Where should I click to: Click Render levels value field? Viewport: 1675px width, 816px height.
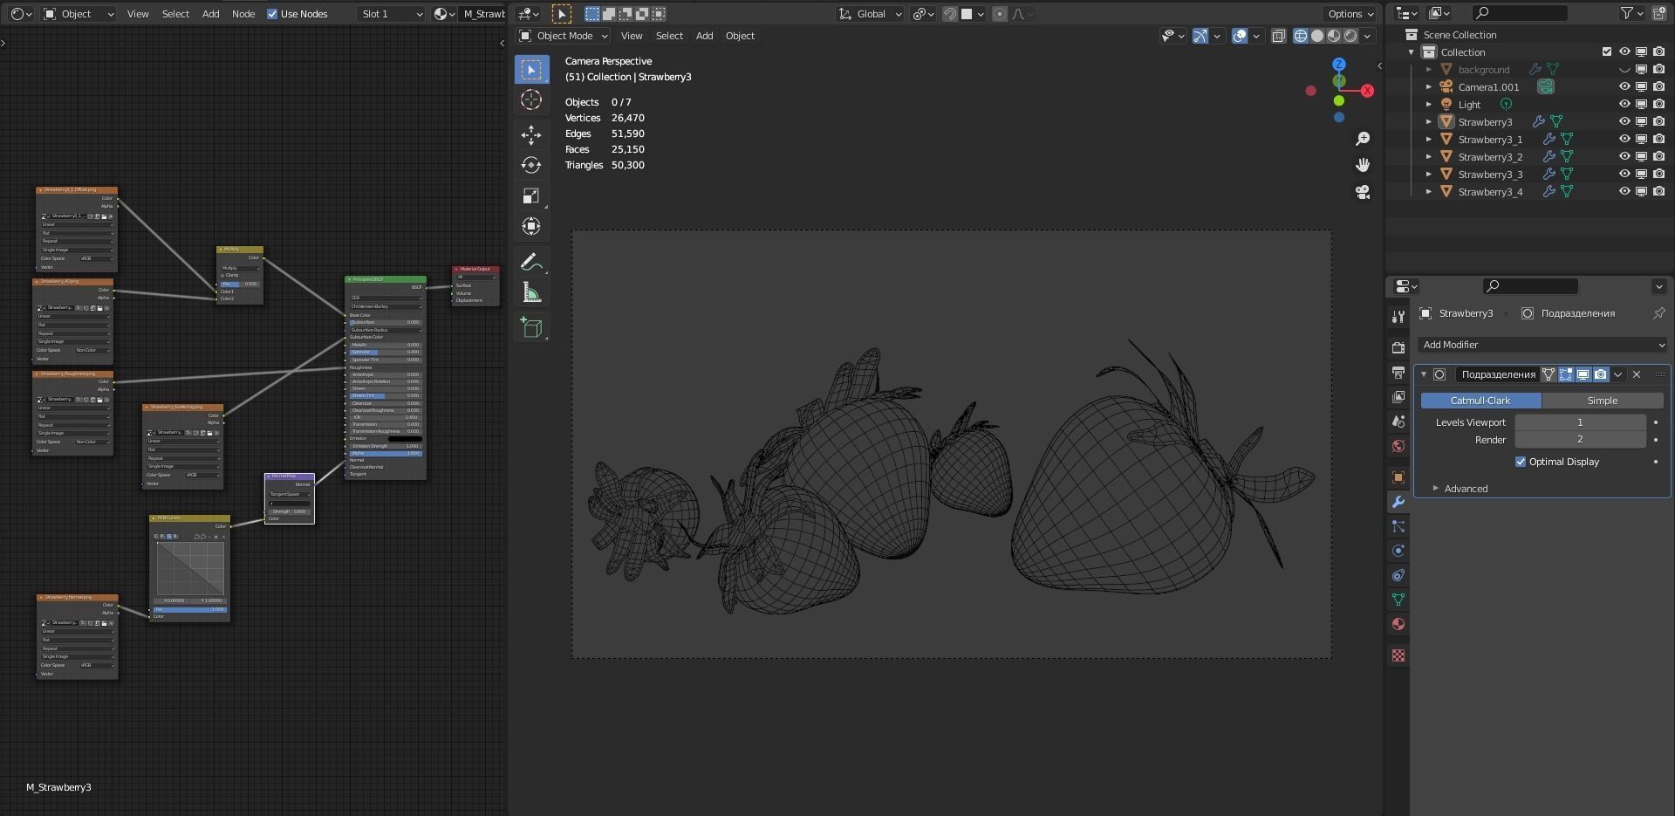coord(1580,440)
